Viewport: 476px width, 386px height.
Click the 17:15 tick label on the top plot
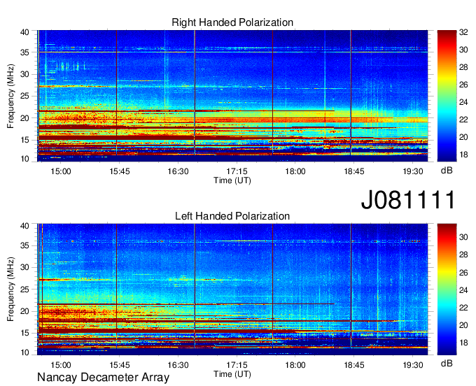(x=237, y=171)
